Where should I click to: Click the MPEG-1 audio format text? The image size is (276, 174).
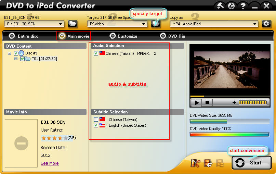point(143,53)
